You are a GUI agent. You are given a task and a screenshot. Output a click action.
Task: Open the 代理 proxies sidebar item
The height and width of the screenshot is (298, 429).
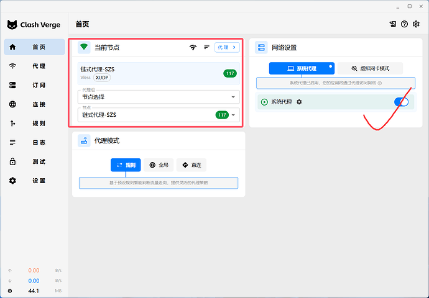[x=34, y=66]
